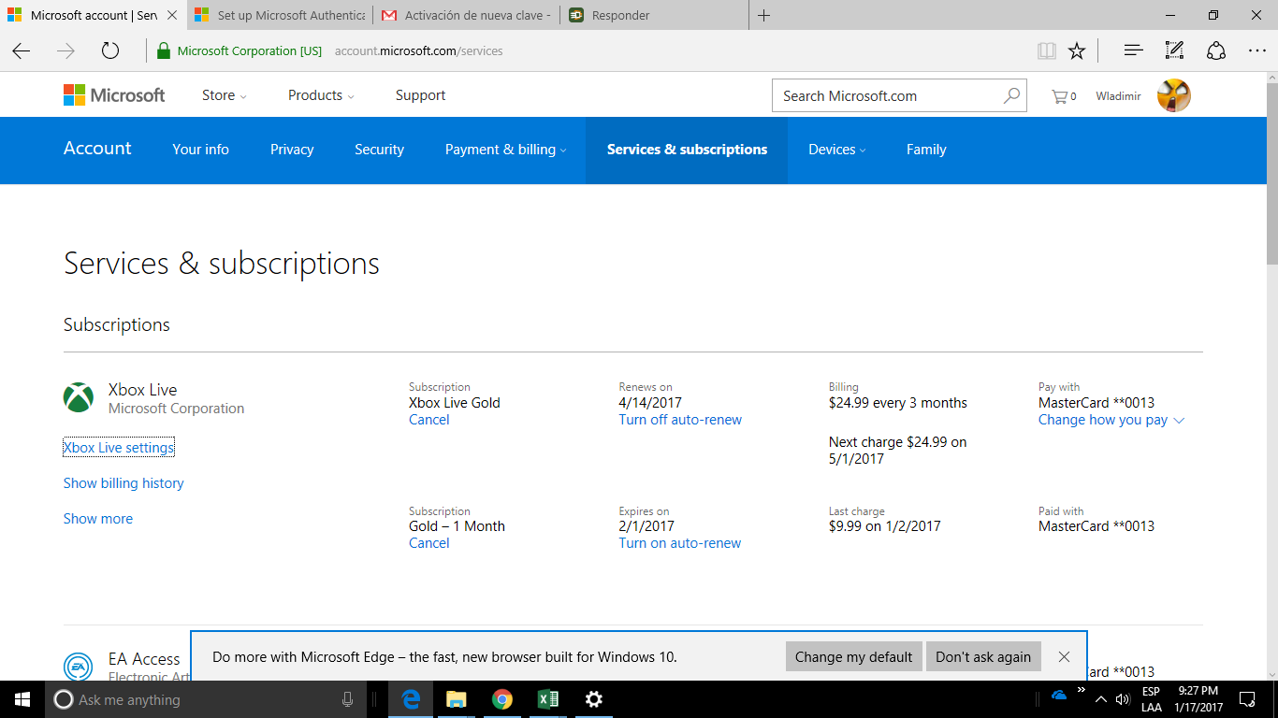Turn off auto-renew for Xbox Live Gold
This screenshot has height=718, width=1278.
tap(680, 420)
